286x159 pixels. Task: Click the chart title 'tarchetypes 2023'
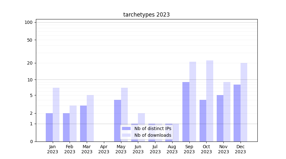coord(146,15)
